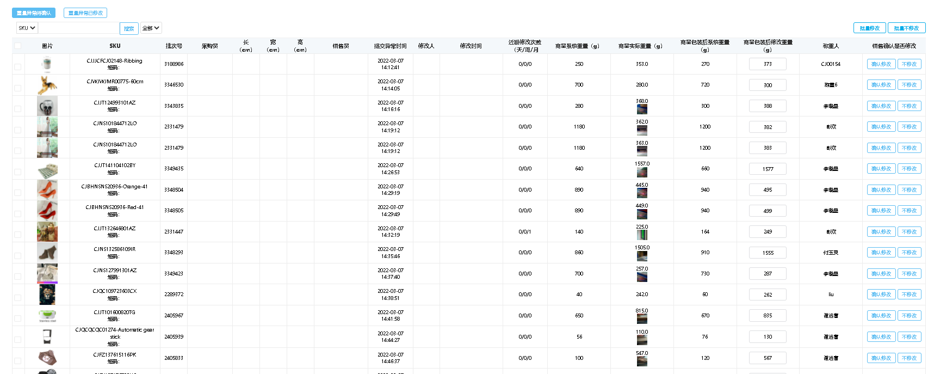Open product image for SKU CJT124993101AZ
The height and width of the screenshot is (374, 934).
[47, 106]
